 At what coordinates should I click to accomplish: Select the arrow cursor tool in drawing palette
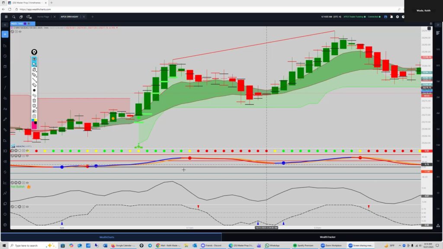[34, 64]
